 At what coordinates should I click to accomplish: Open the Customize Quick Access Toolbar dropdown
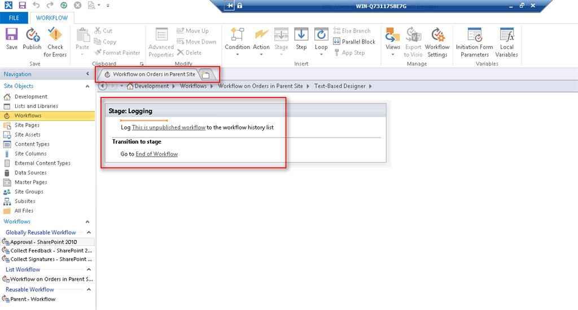tap(108, 6)
